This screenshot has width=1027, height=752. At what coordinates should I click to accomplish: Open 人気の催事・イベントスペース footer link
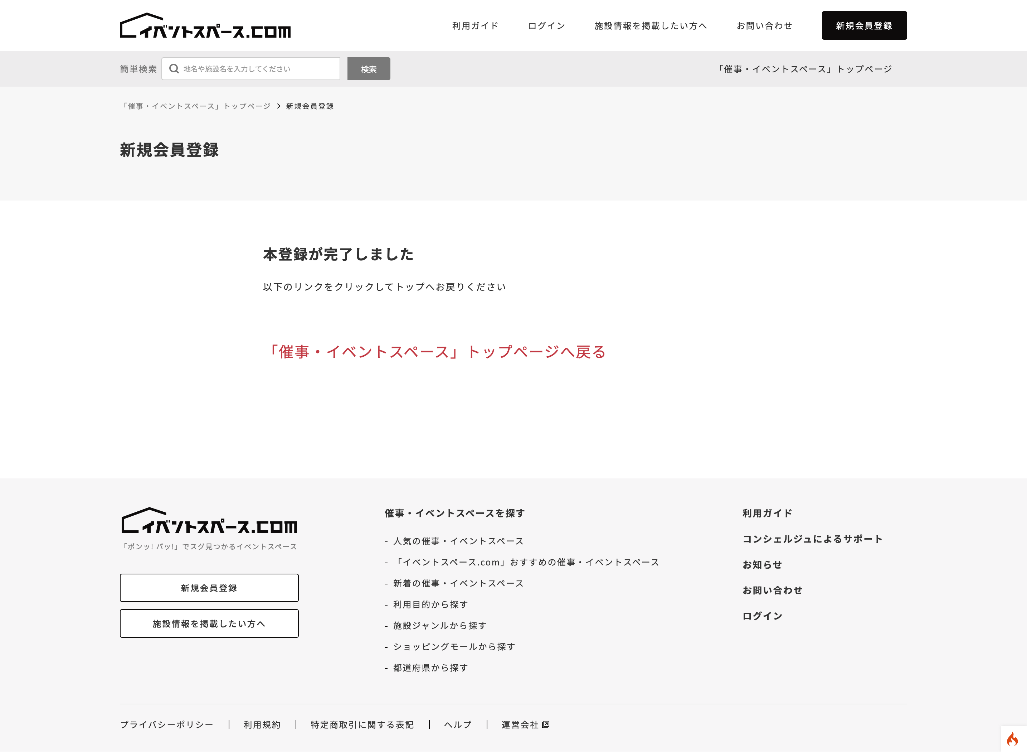click(458, 541)
